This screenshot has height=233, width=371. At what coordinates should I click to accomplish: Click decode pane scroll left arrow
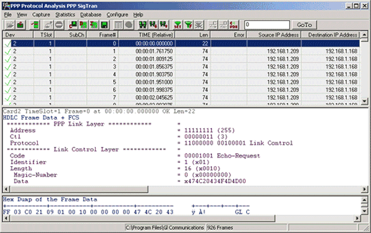pos(6,189)
